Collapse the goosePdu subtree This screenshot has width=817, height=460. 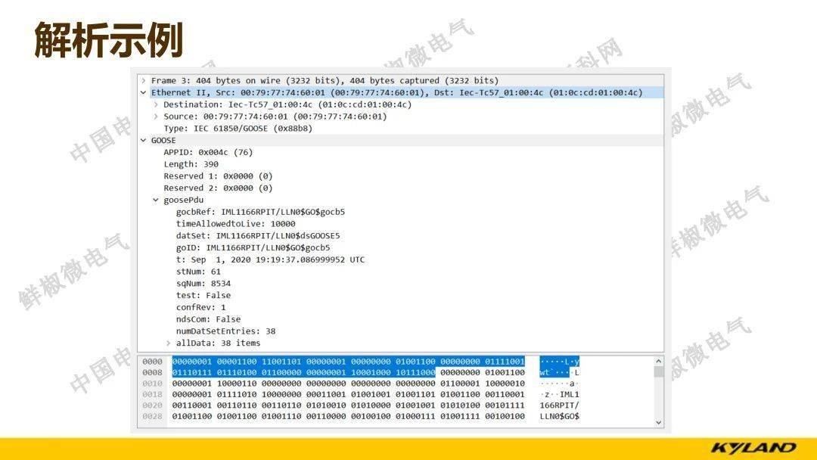coord(155,200)
